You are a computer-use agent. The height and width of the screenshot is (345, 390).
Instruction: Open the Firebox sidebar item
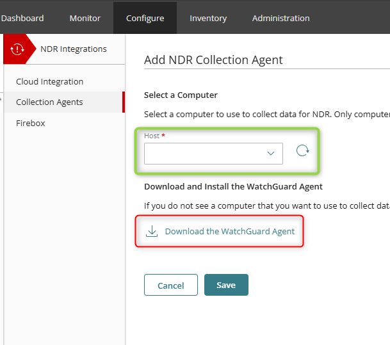point(31,123)
